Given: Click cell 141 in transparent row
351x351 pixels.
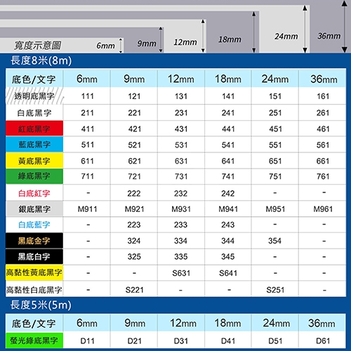Looking at the screenshot, I should tap(228, 96).
